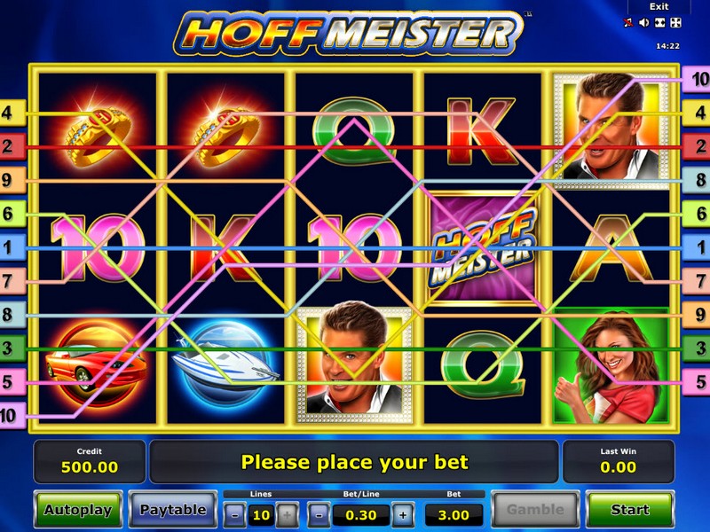Click the Hoff Meister logo symbol on reel four

(483, 248)
